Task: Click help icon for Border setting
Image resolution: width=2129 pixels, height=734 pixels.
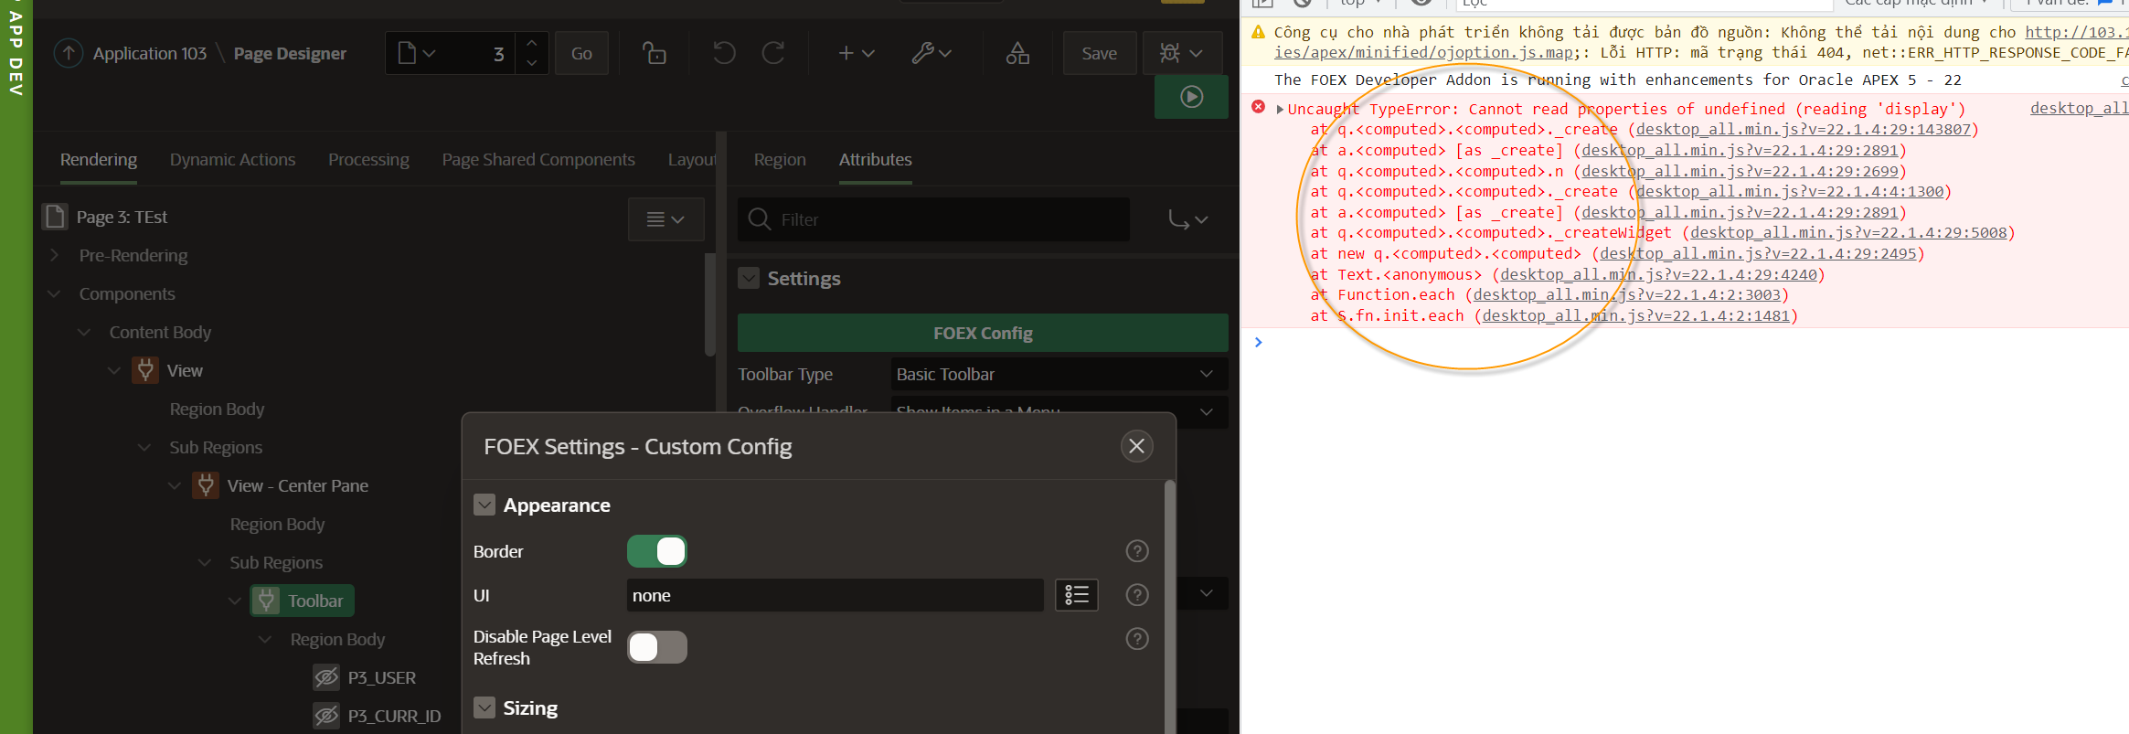Action: coord(1136,551)
